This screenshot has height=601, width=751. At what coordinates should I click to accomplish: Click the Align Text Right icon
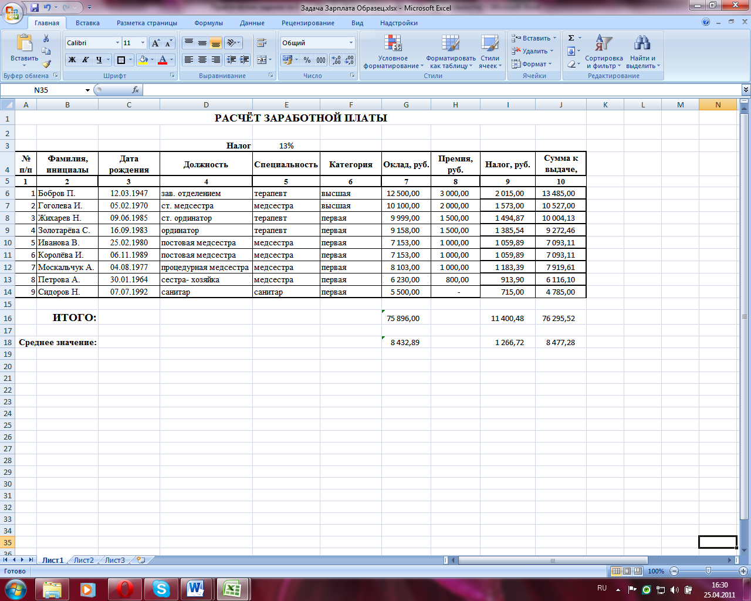pyautogui.click(x=215, y=60)
